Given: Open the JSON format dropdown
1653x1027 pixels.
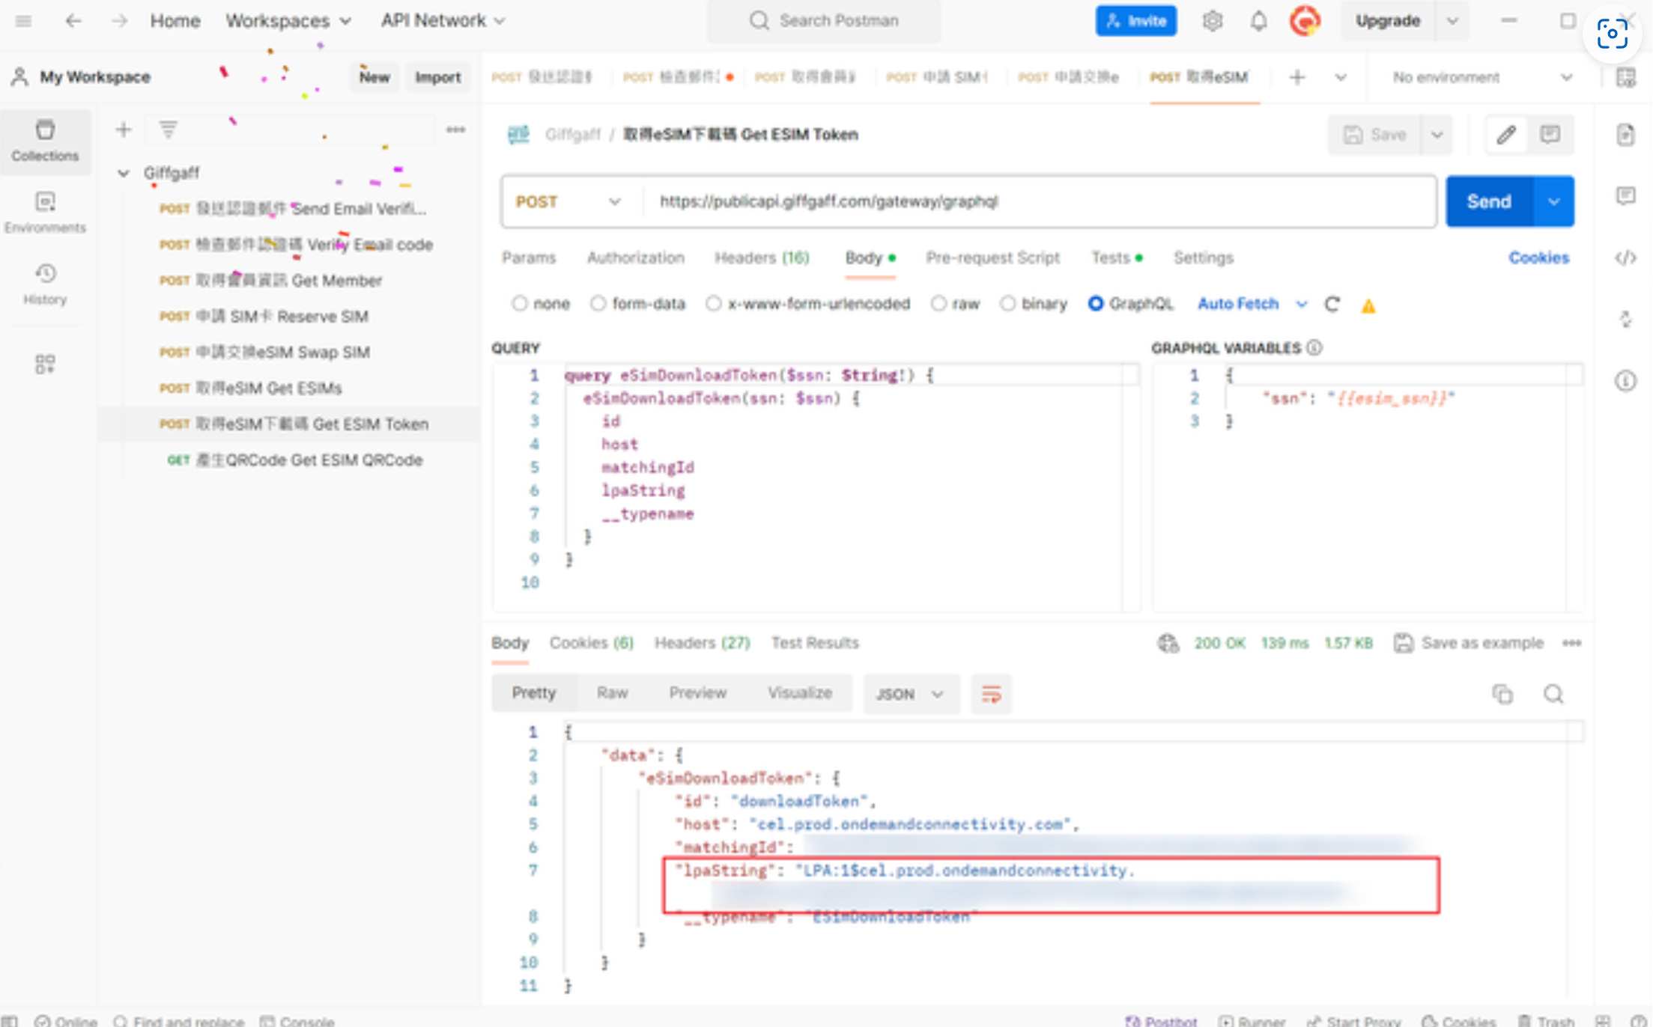Looking at the screenshot, I should point(910,694).
